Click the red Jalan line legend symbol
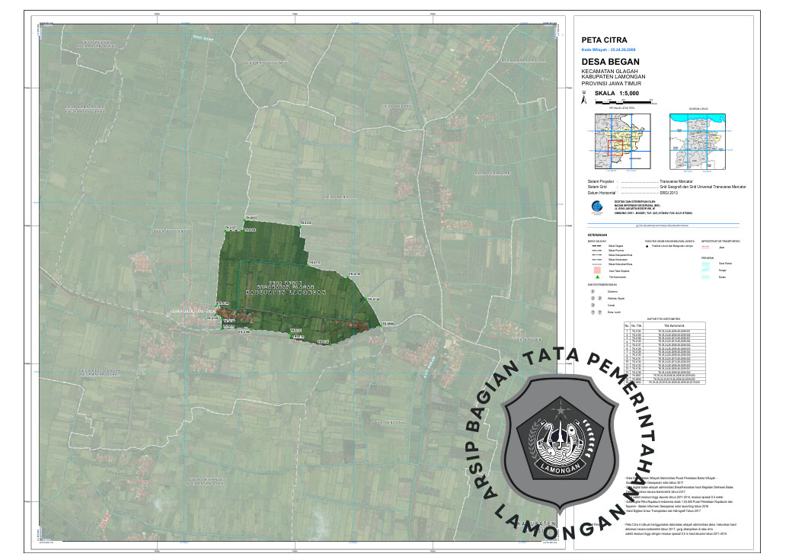Screen dimensions: 789x560 (705, 246)
